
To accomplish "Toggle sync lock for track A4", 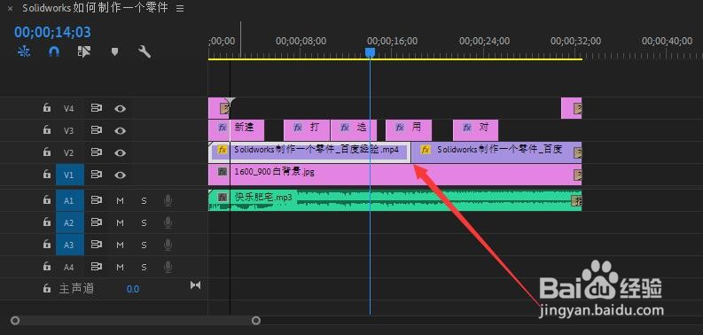I will pos(97,267).
